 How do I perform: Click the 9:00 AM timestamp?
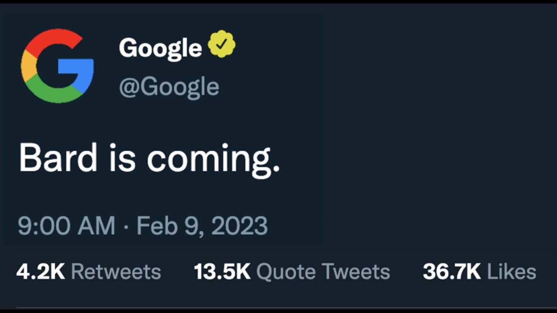pyautogui.click(x=66, y=226)
